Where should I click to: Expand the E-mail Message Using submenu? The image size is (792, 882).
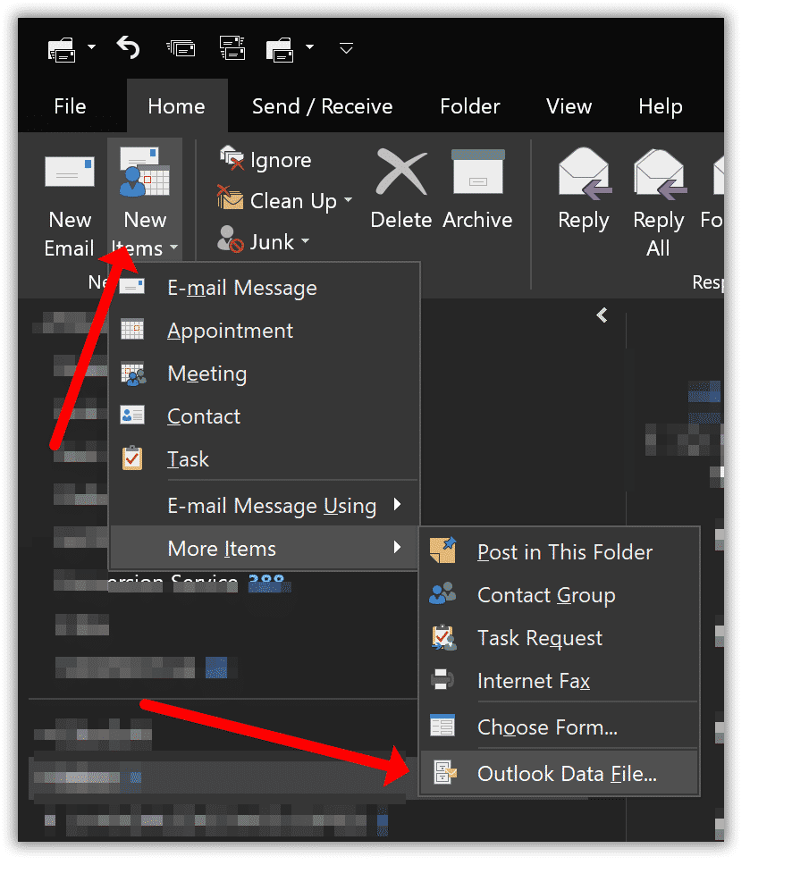pyautogui.click(x=265, y=505)
